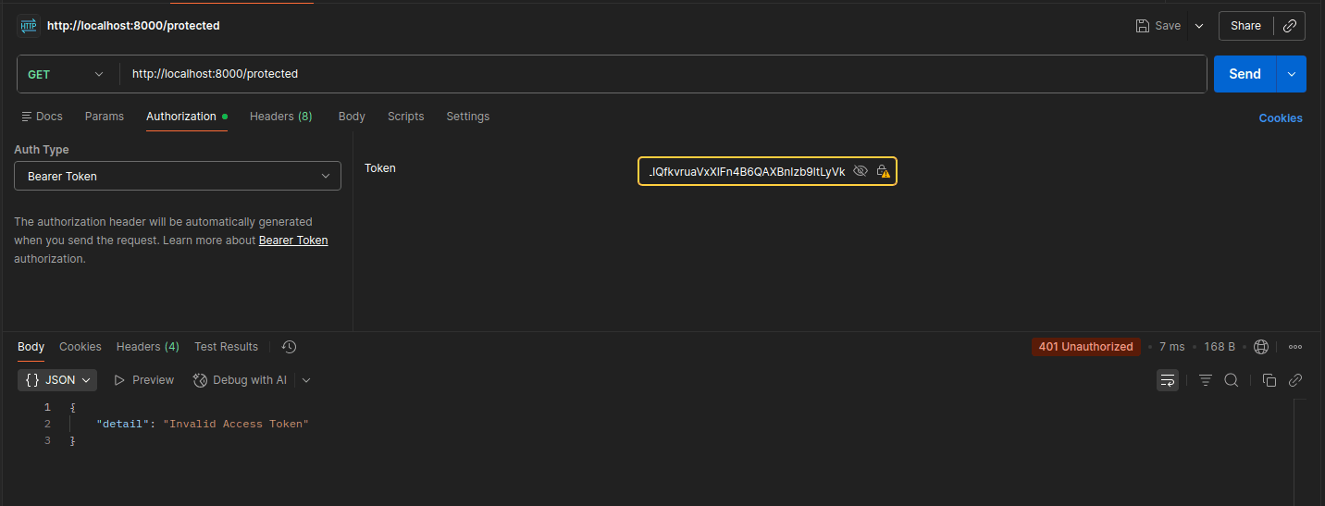Click the response link icon
Screen dimensions: 1325x506
(x=1295, y=380)
